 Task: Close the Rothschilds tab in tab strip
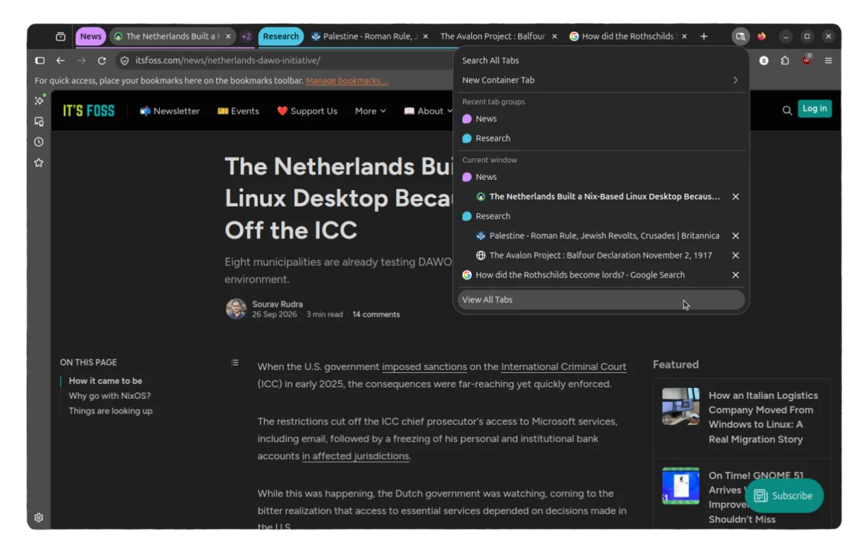point(683,36)
